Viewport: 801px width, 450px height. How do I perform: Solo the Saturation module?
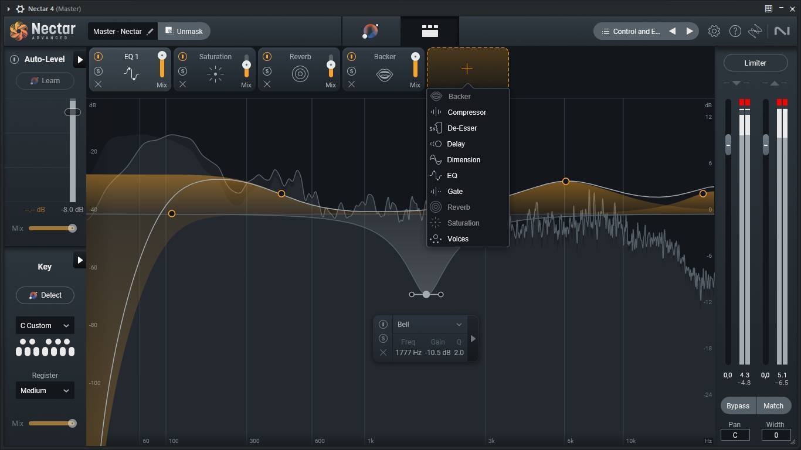[x=182, y=71]
